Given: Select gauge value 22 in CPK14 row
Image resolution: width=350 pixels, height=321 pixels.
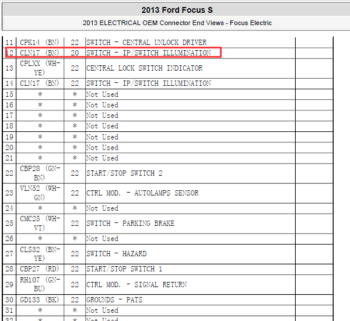Looking at the screenshot, I should (75, 42).
